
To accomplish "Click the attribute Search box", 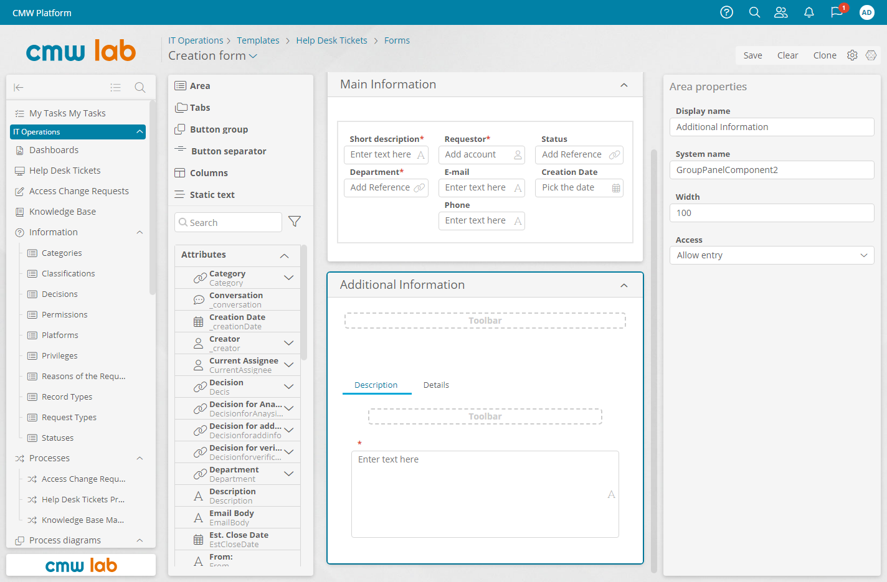I will click(228, 222).
